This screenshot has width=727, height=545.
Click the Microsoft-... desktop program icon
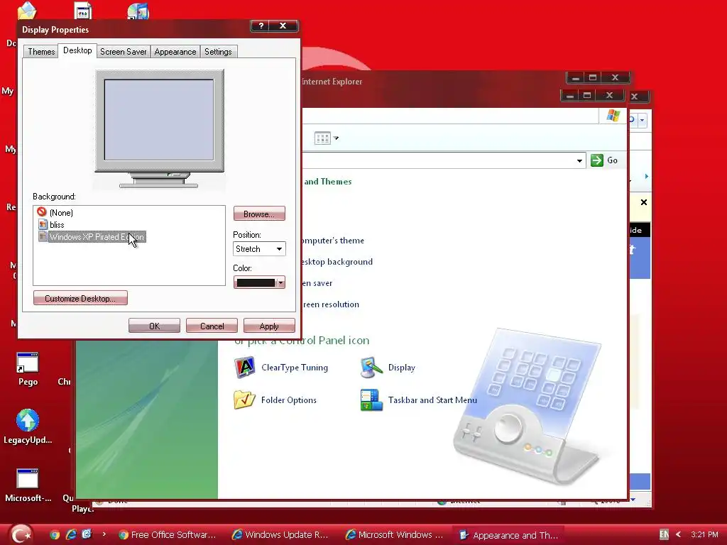point(28,479)
